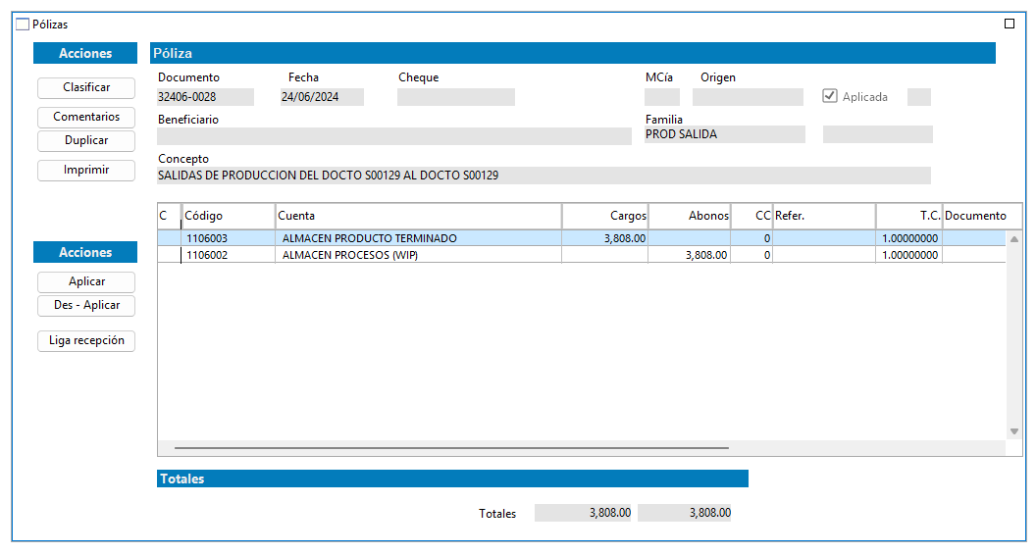Click the Beneficiario field
The width and height of the screenshot is (1036, 554).
[393, 136]
